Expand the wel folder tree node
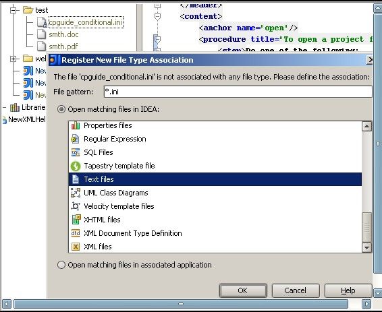The height and width of the screenshot is (312, 382). click(x=13, y=59)
